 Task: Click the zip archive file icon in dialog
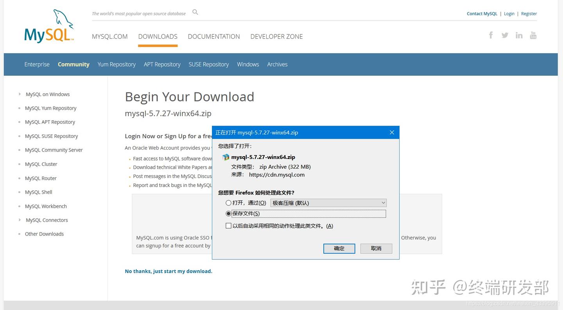226,157
